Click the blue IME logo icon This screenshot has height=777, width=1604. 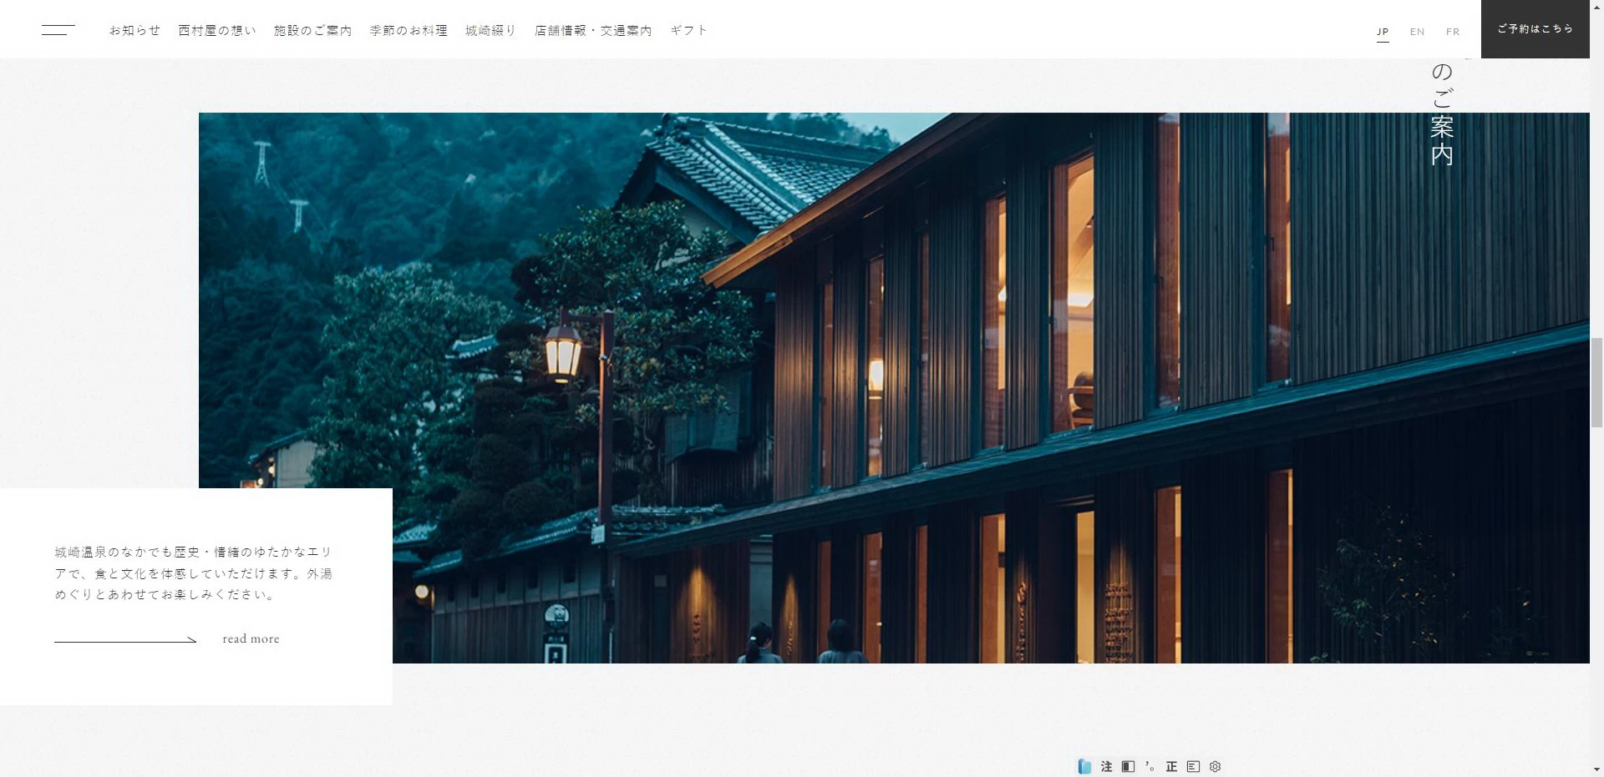point(1084,766)
